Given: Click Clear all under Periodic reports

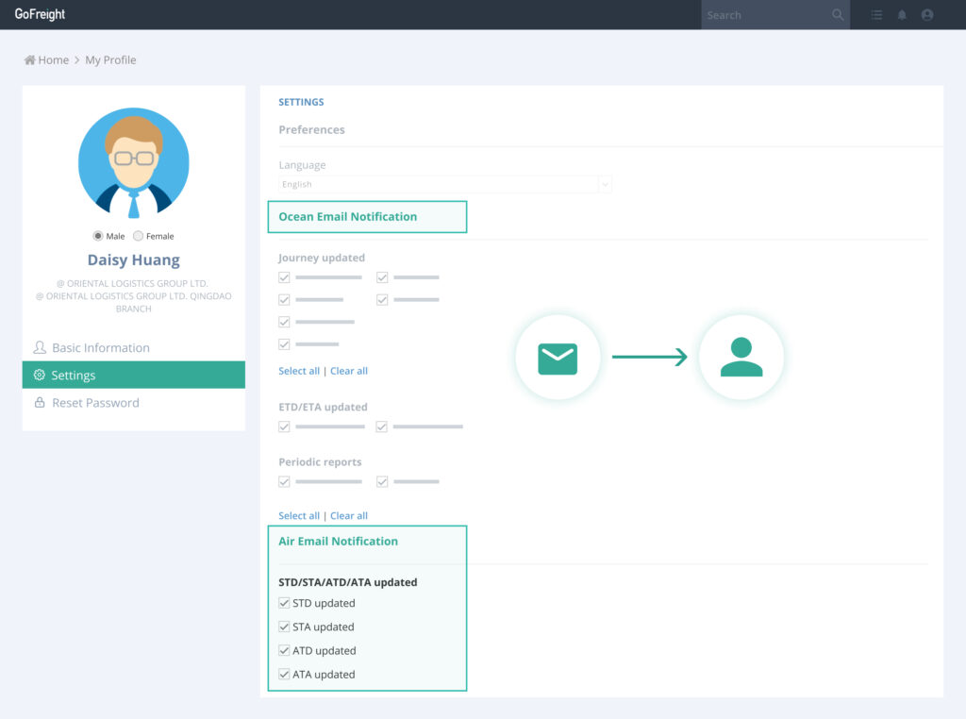Looking at the screenshot, I should click(349, 516).
